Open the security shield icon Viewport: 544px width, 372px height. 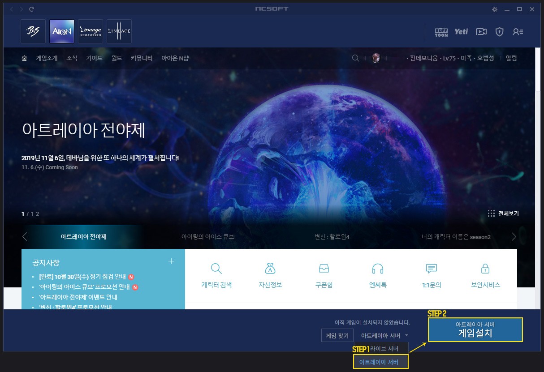pyautogui.click(x=499, y=32)
